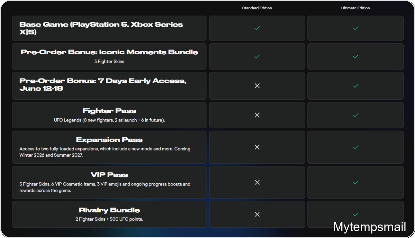This screenshot has height=238, width=415.
Task: Click Standard Edition X for Expansion Pass
Action: point(257,147)
